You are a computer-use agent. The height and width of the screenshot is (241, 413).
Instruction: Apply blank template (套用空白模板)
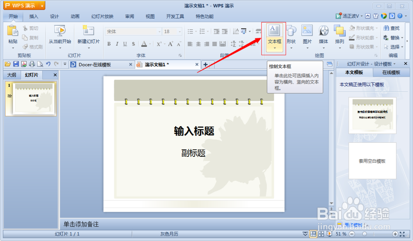click(x=372, y=161)
